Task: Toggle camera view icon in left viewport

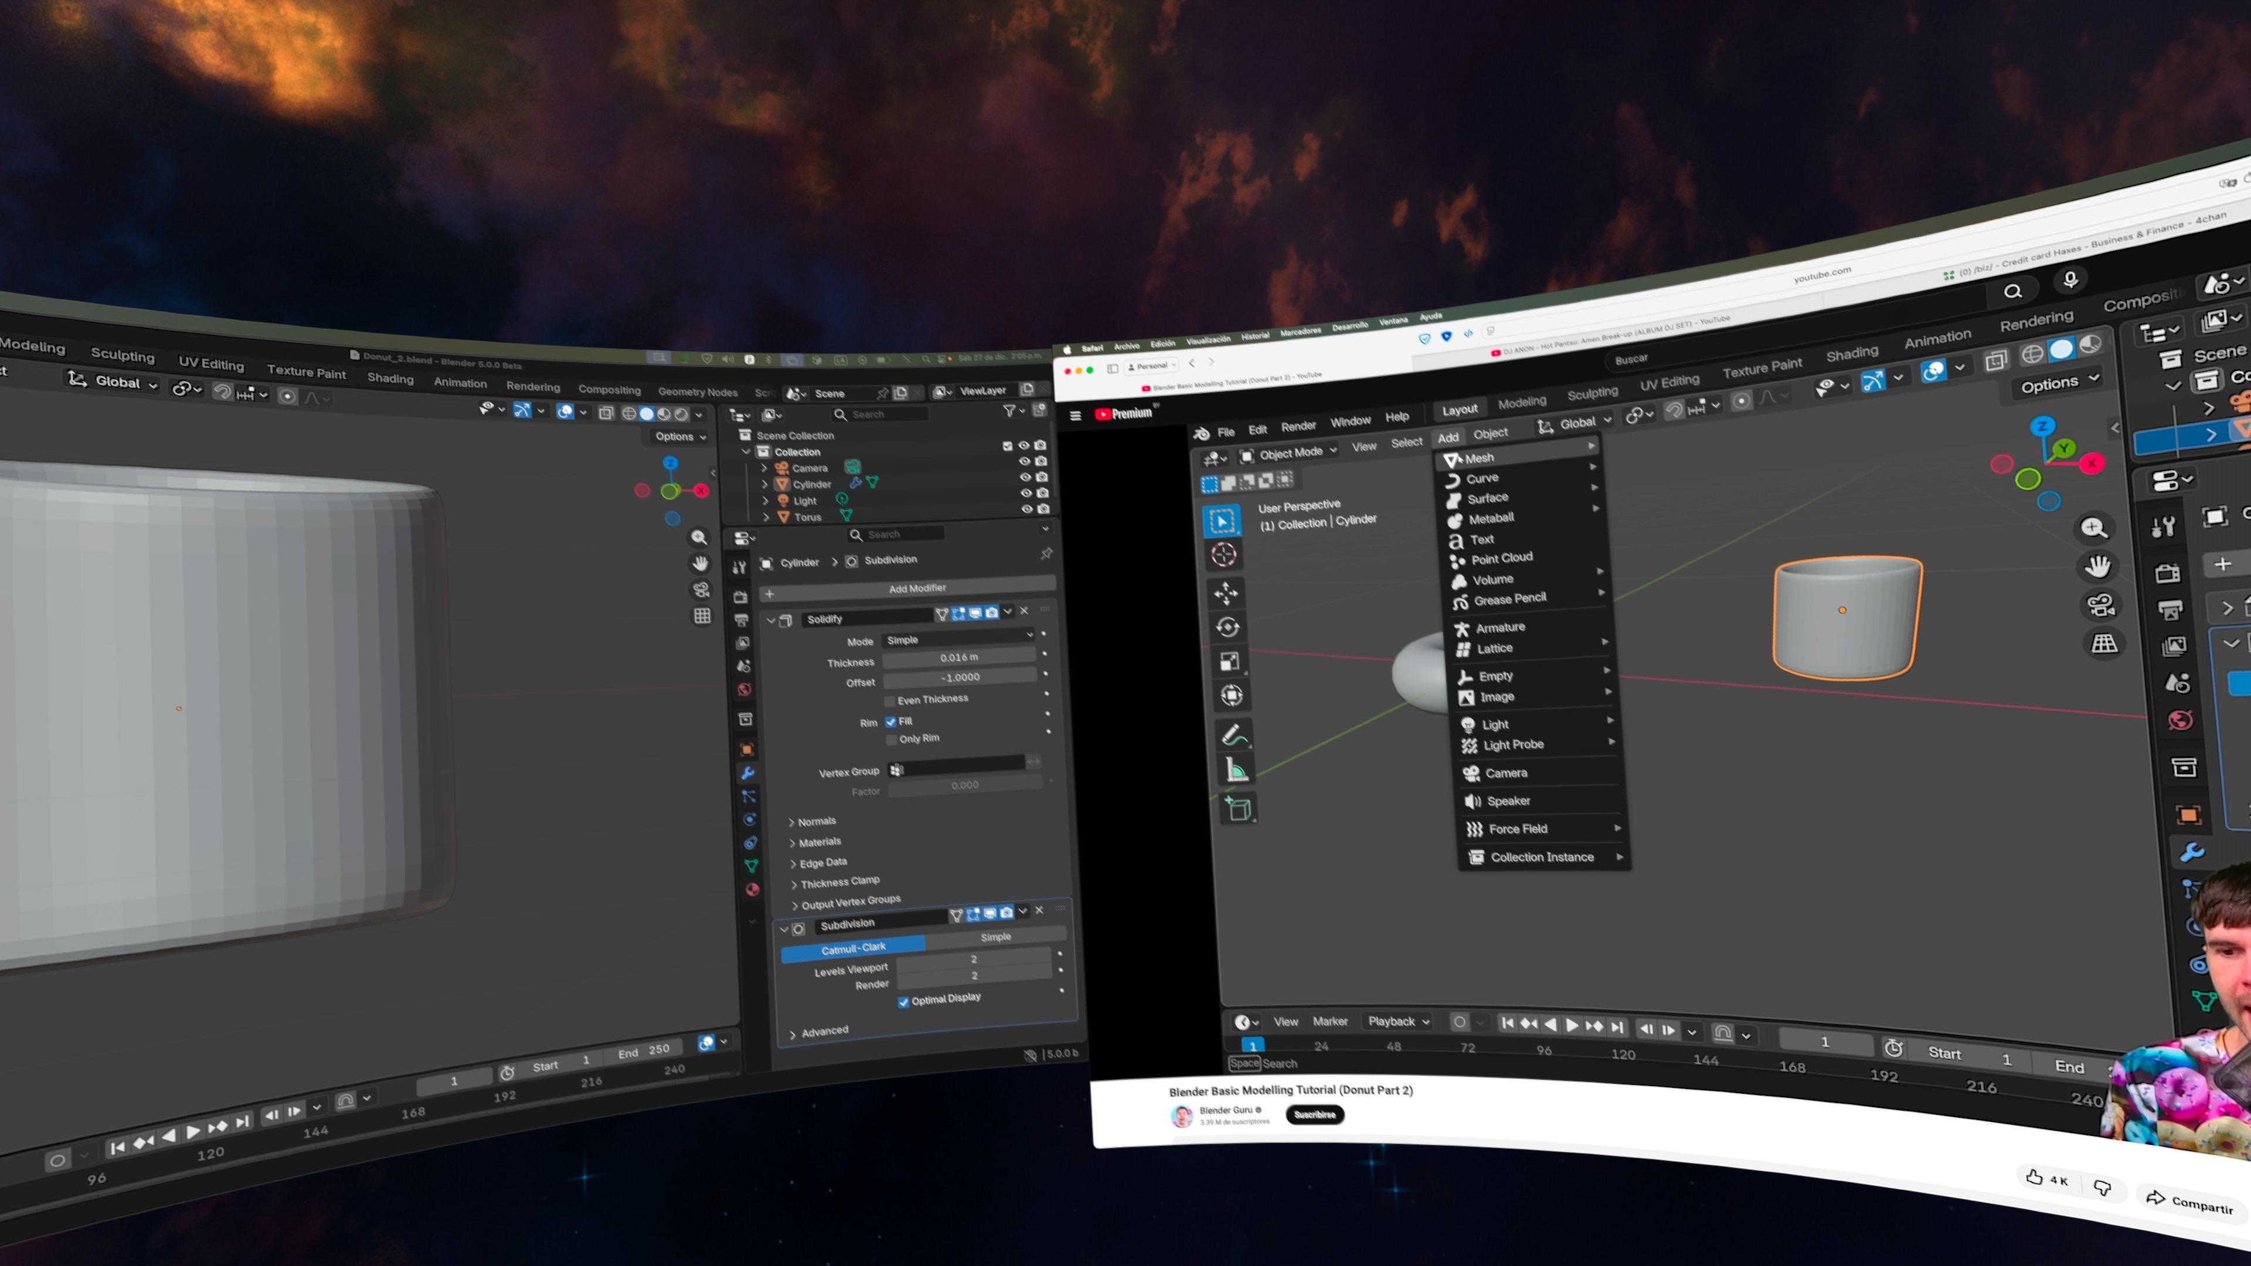Action: [701, 590]
